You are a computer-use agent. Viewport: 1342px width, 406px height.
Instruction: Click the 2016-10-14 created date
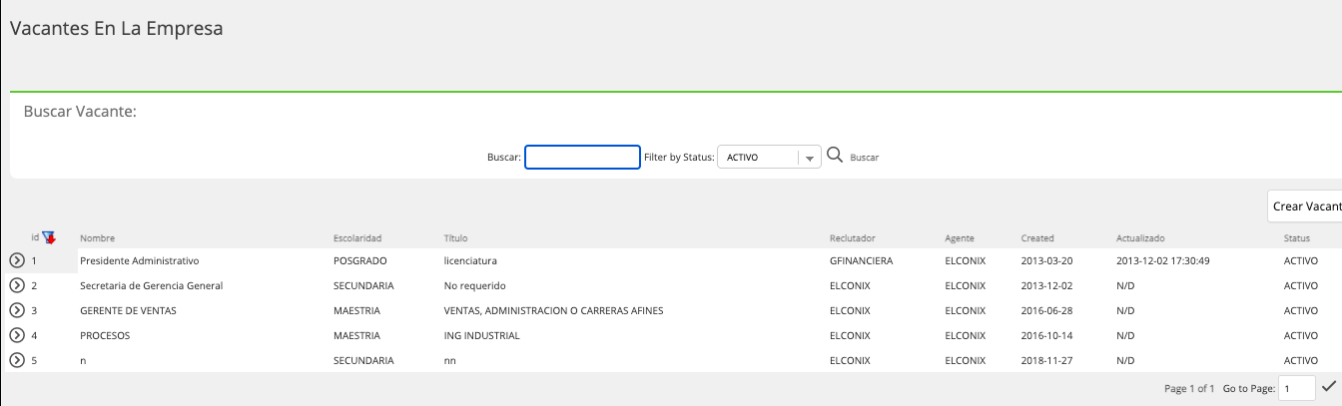(1046, 335)
